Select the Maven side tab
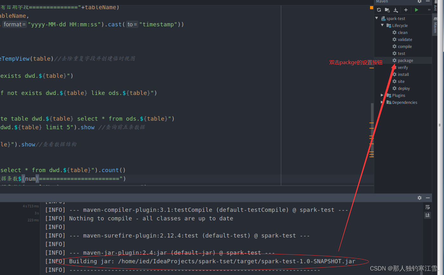Image resolution: width=444 pixels, height=275 pixels. [x=435, y=25]
